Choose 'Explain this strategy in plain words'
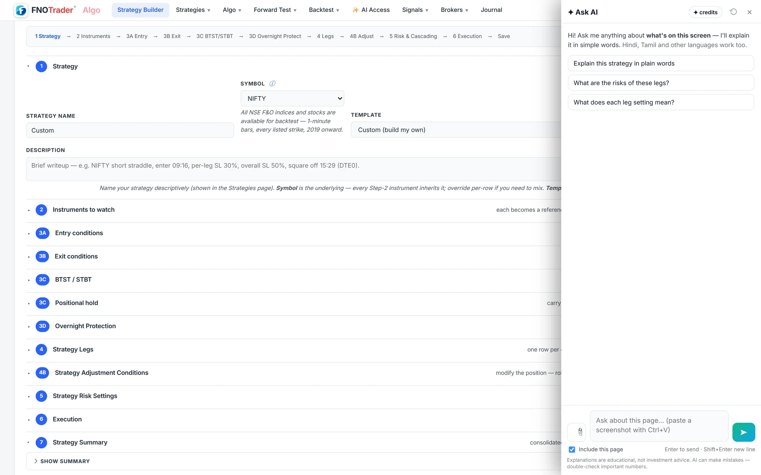761x475 pixels. click(x=661, y=63)
